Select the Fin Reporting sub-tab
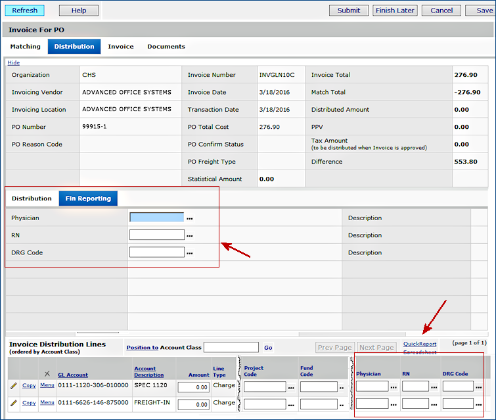This screenshot has height=420, width=496. (88, 198)
